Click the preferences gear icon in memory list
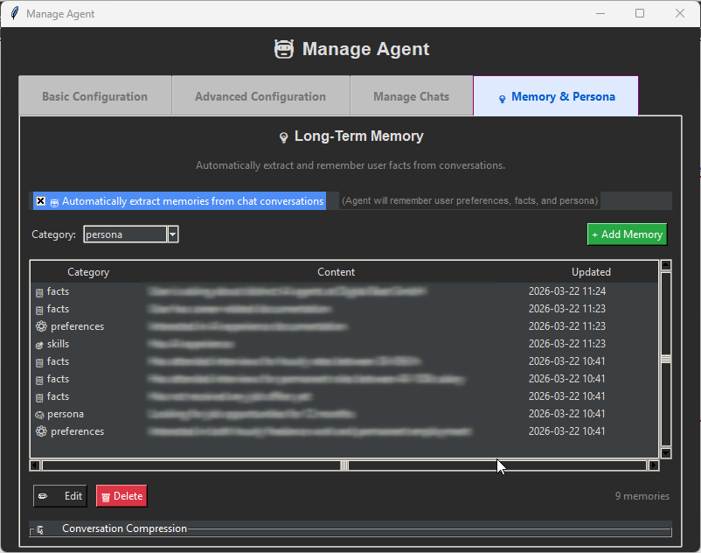 (40, 326)
